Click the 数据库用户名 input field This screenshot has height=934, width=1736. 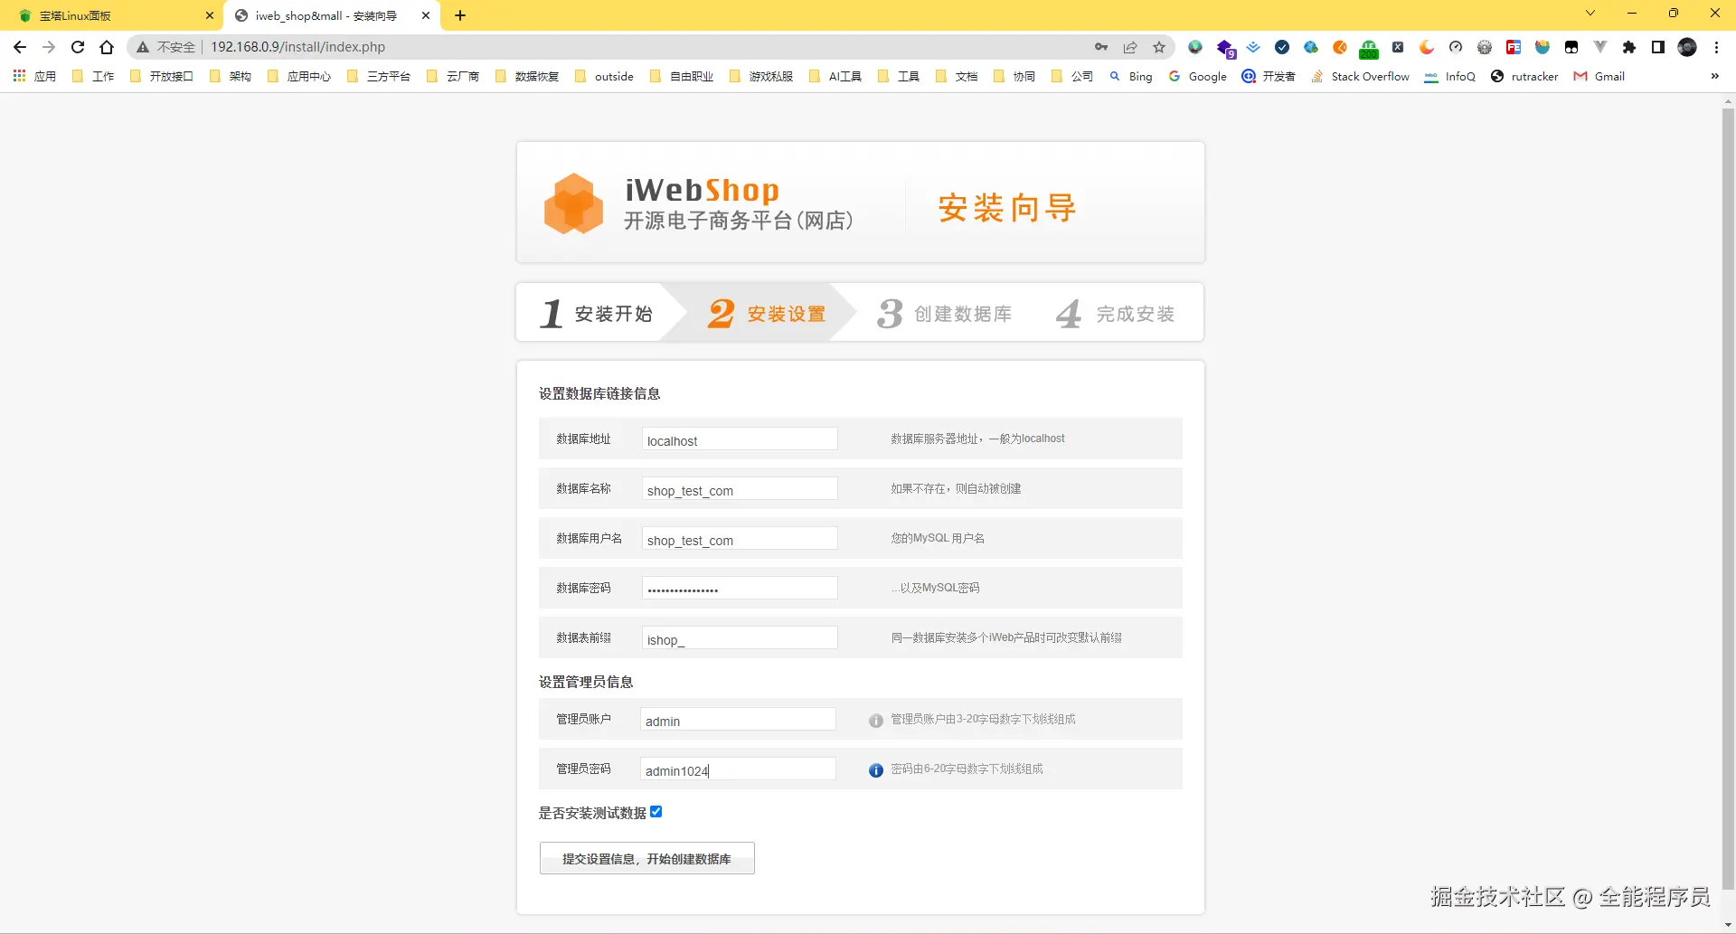(x=740, y=539)
